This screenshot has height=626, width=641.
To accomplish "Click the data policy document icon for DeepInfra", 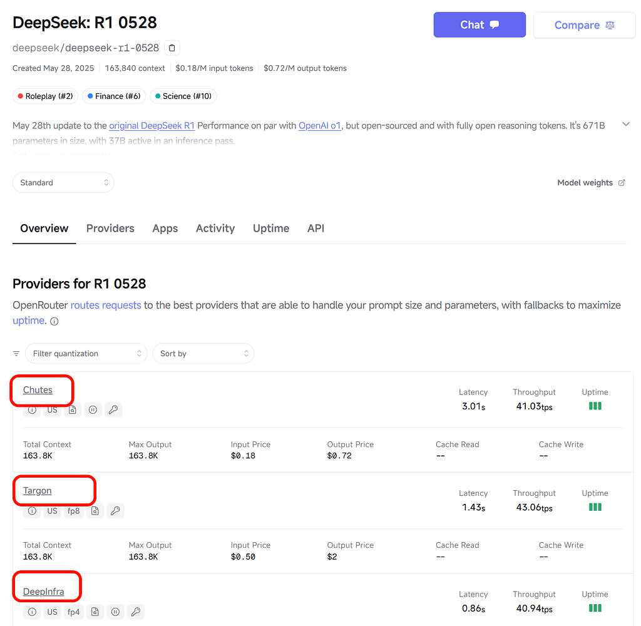I will [95, 612].
